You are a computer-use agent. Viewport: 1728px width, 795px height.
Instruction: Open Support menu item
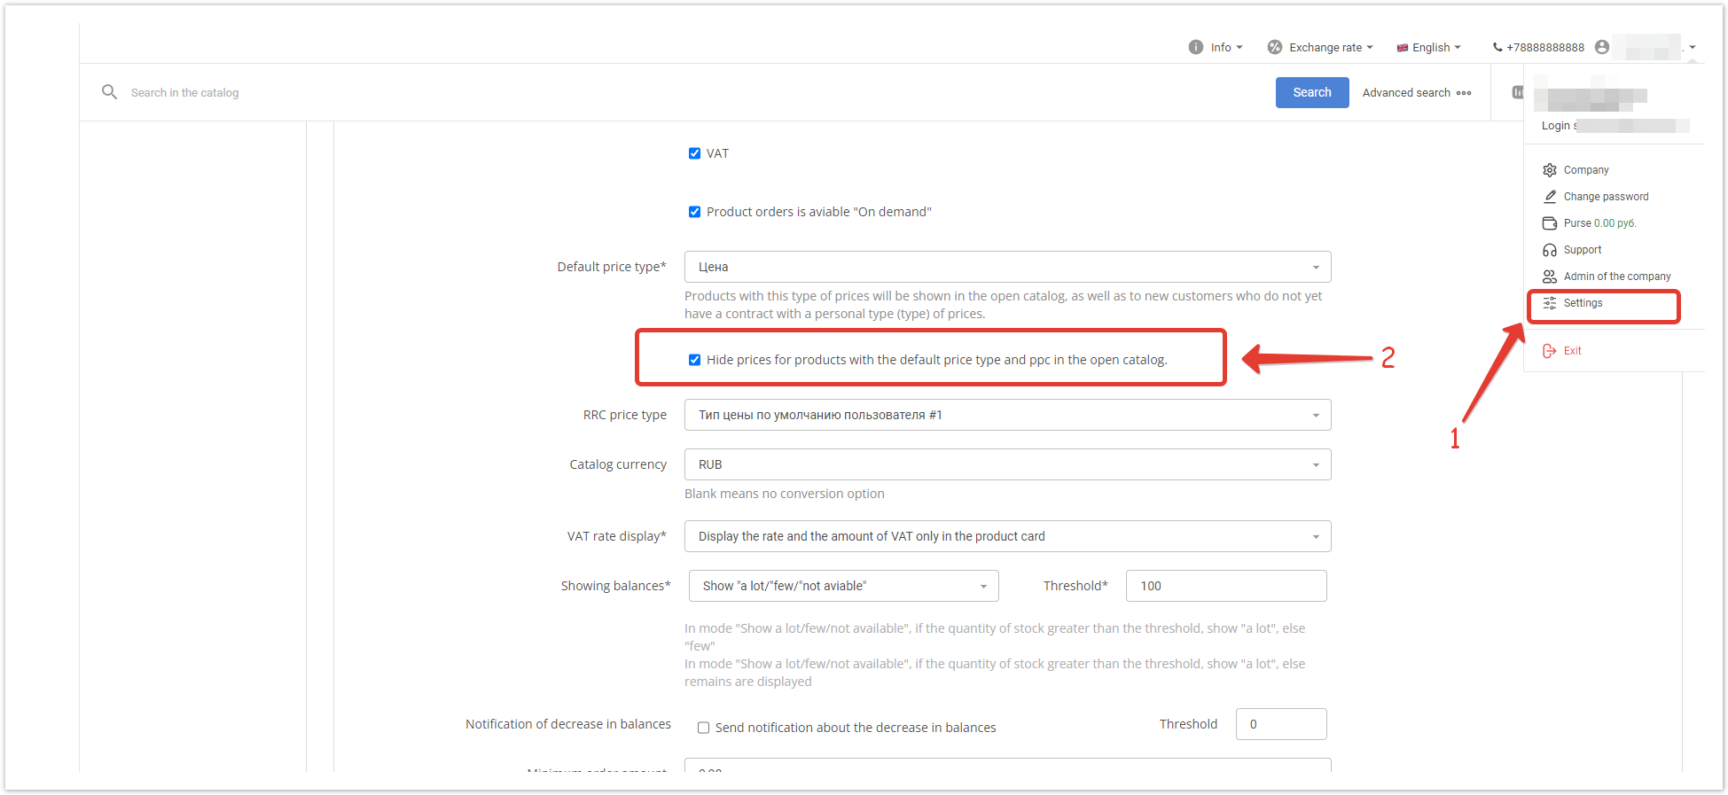point(1583,250)
